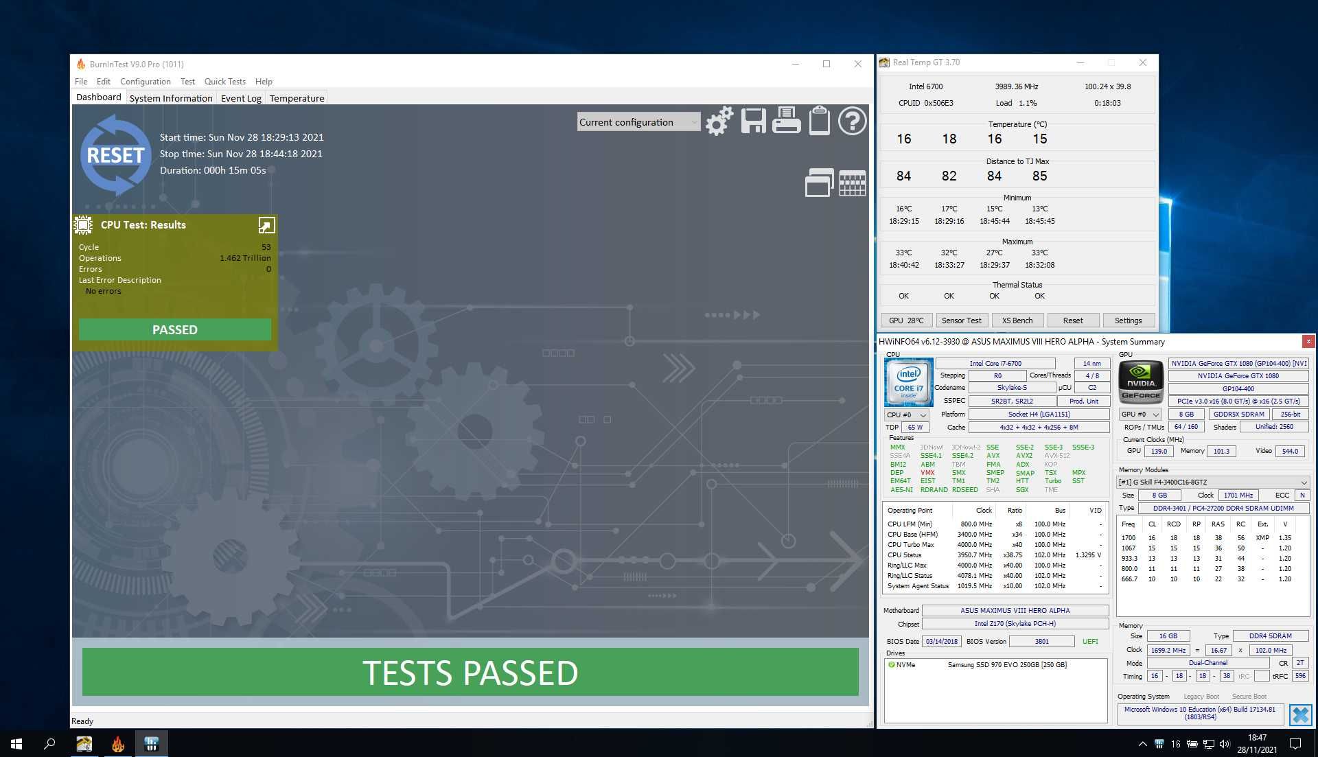Click the Operations 1.462 Trillion value
The width and height of the screenshot is (1318, 757).
pos(245,258)
